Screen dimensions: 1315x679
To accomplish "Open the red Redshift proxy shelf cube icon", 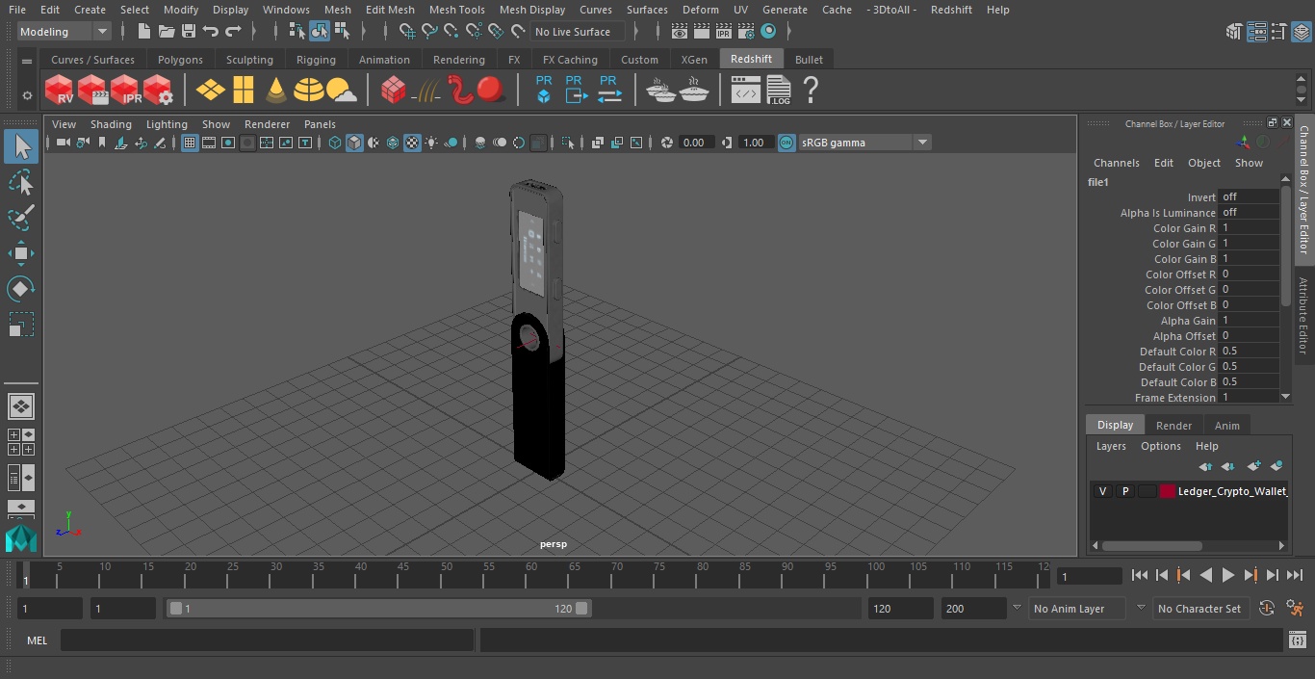I will coord(393,91).
